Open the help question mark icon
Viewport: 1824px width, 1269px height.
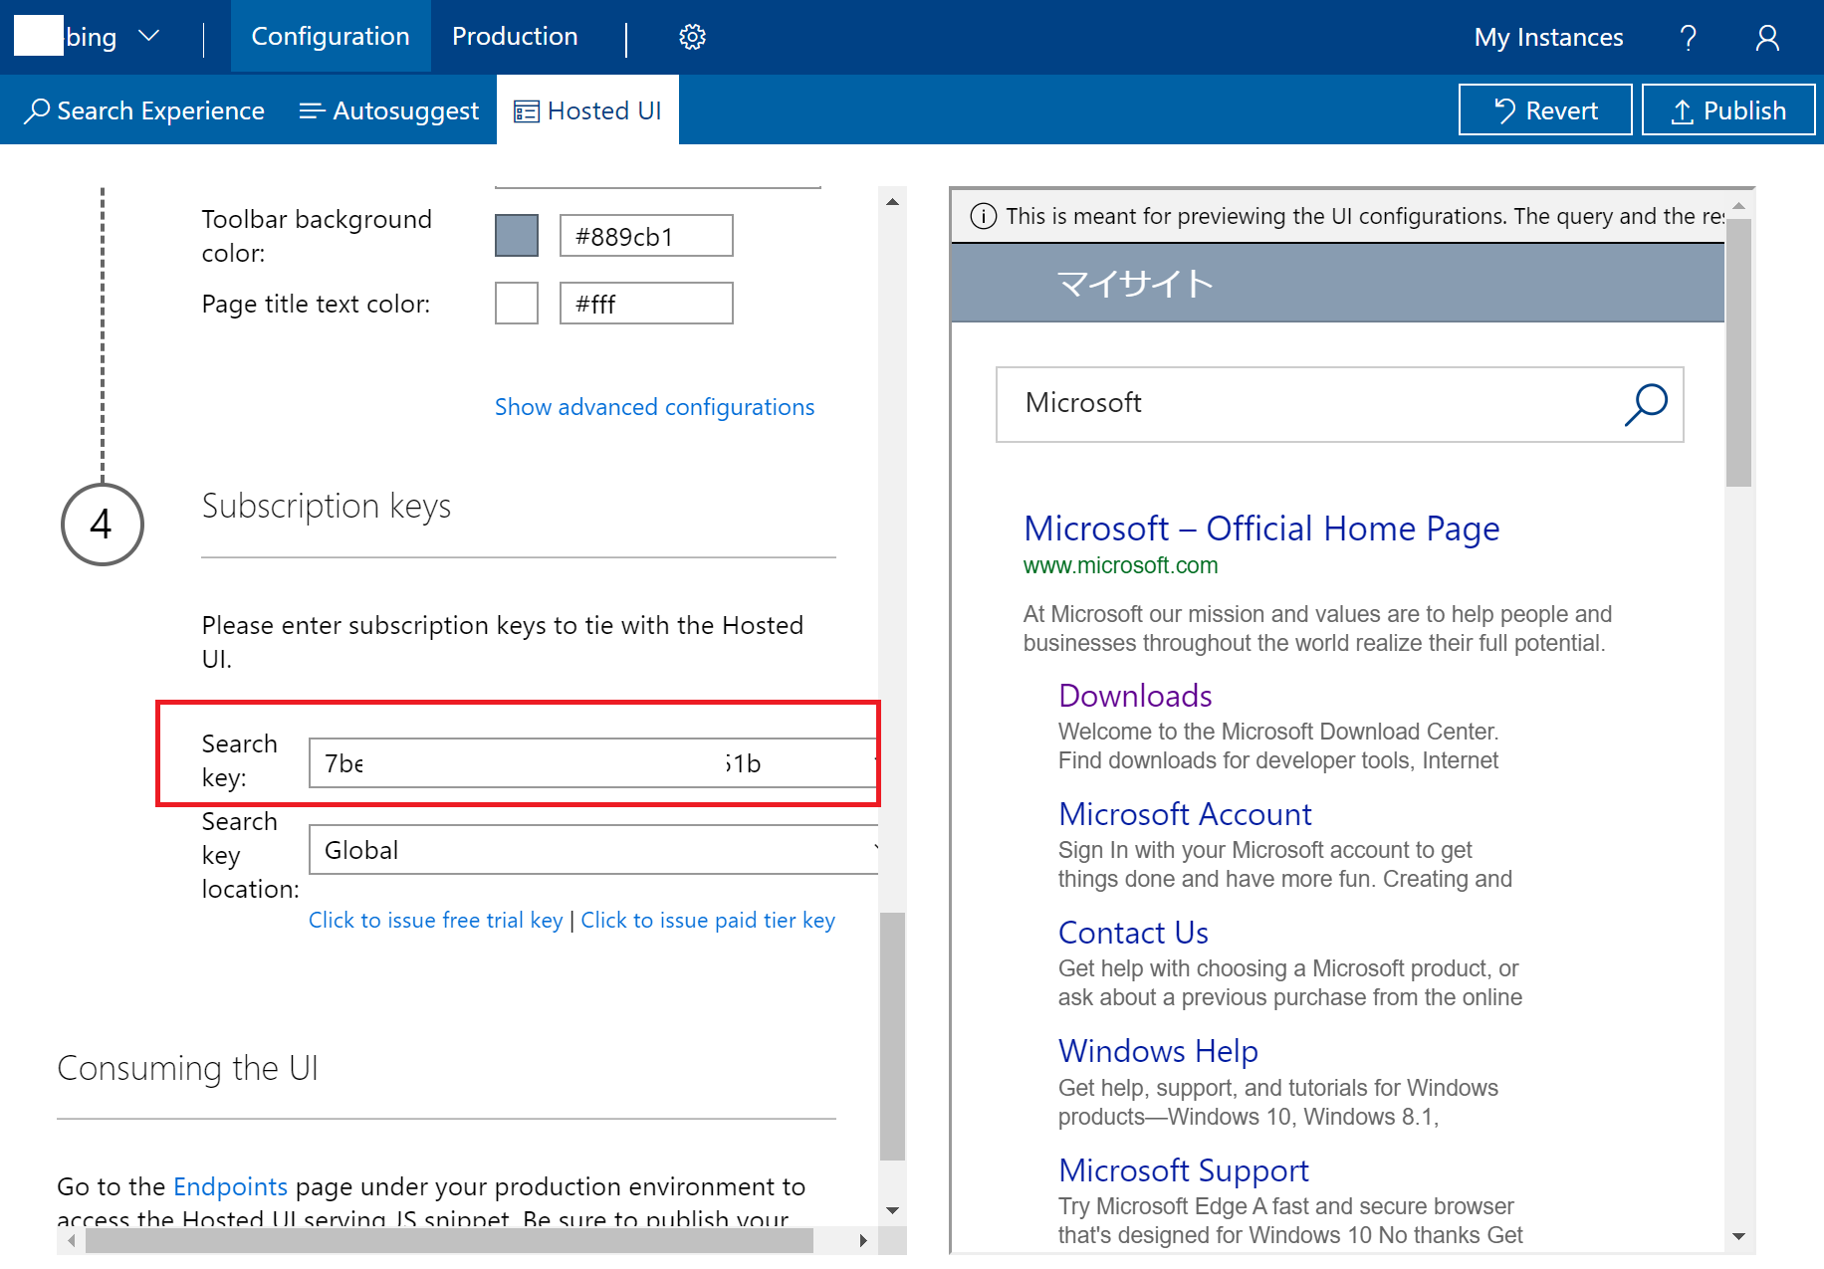1688,37
